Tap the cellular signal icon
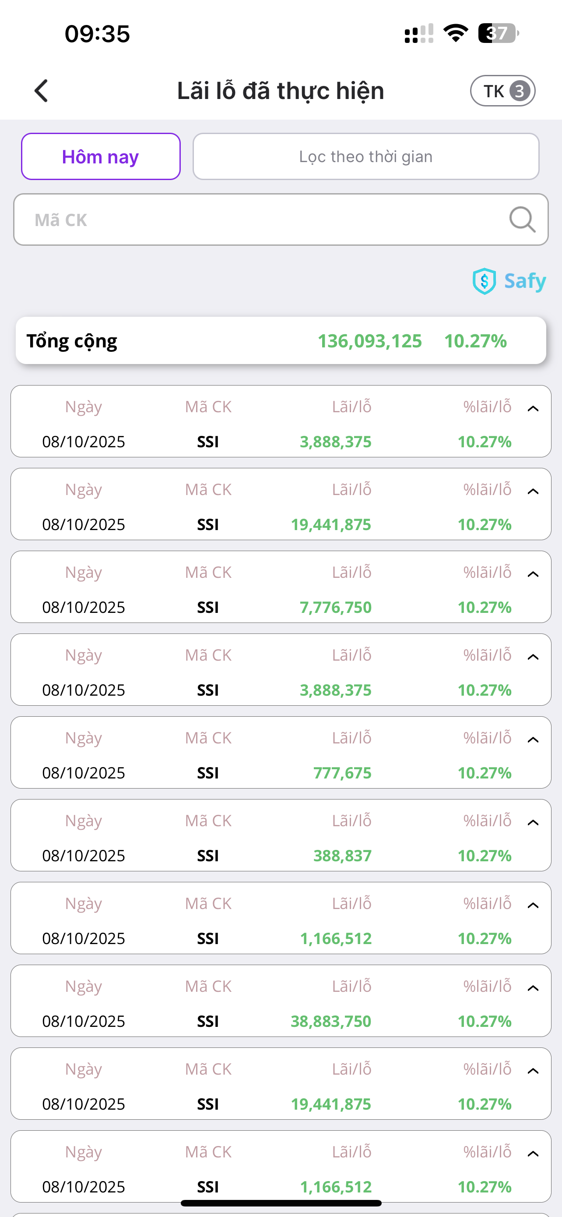562x1217 pixels. coord(419,34)
